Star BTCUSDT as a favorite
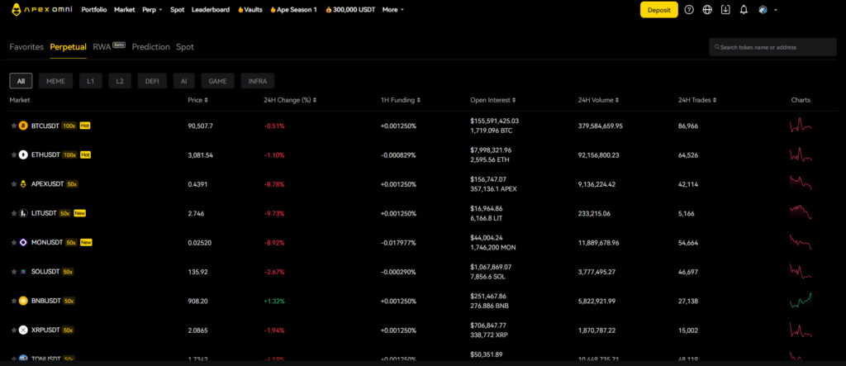Screen dimensions: 846x366 tap(13, 126)
